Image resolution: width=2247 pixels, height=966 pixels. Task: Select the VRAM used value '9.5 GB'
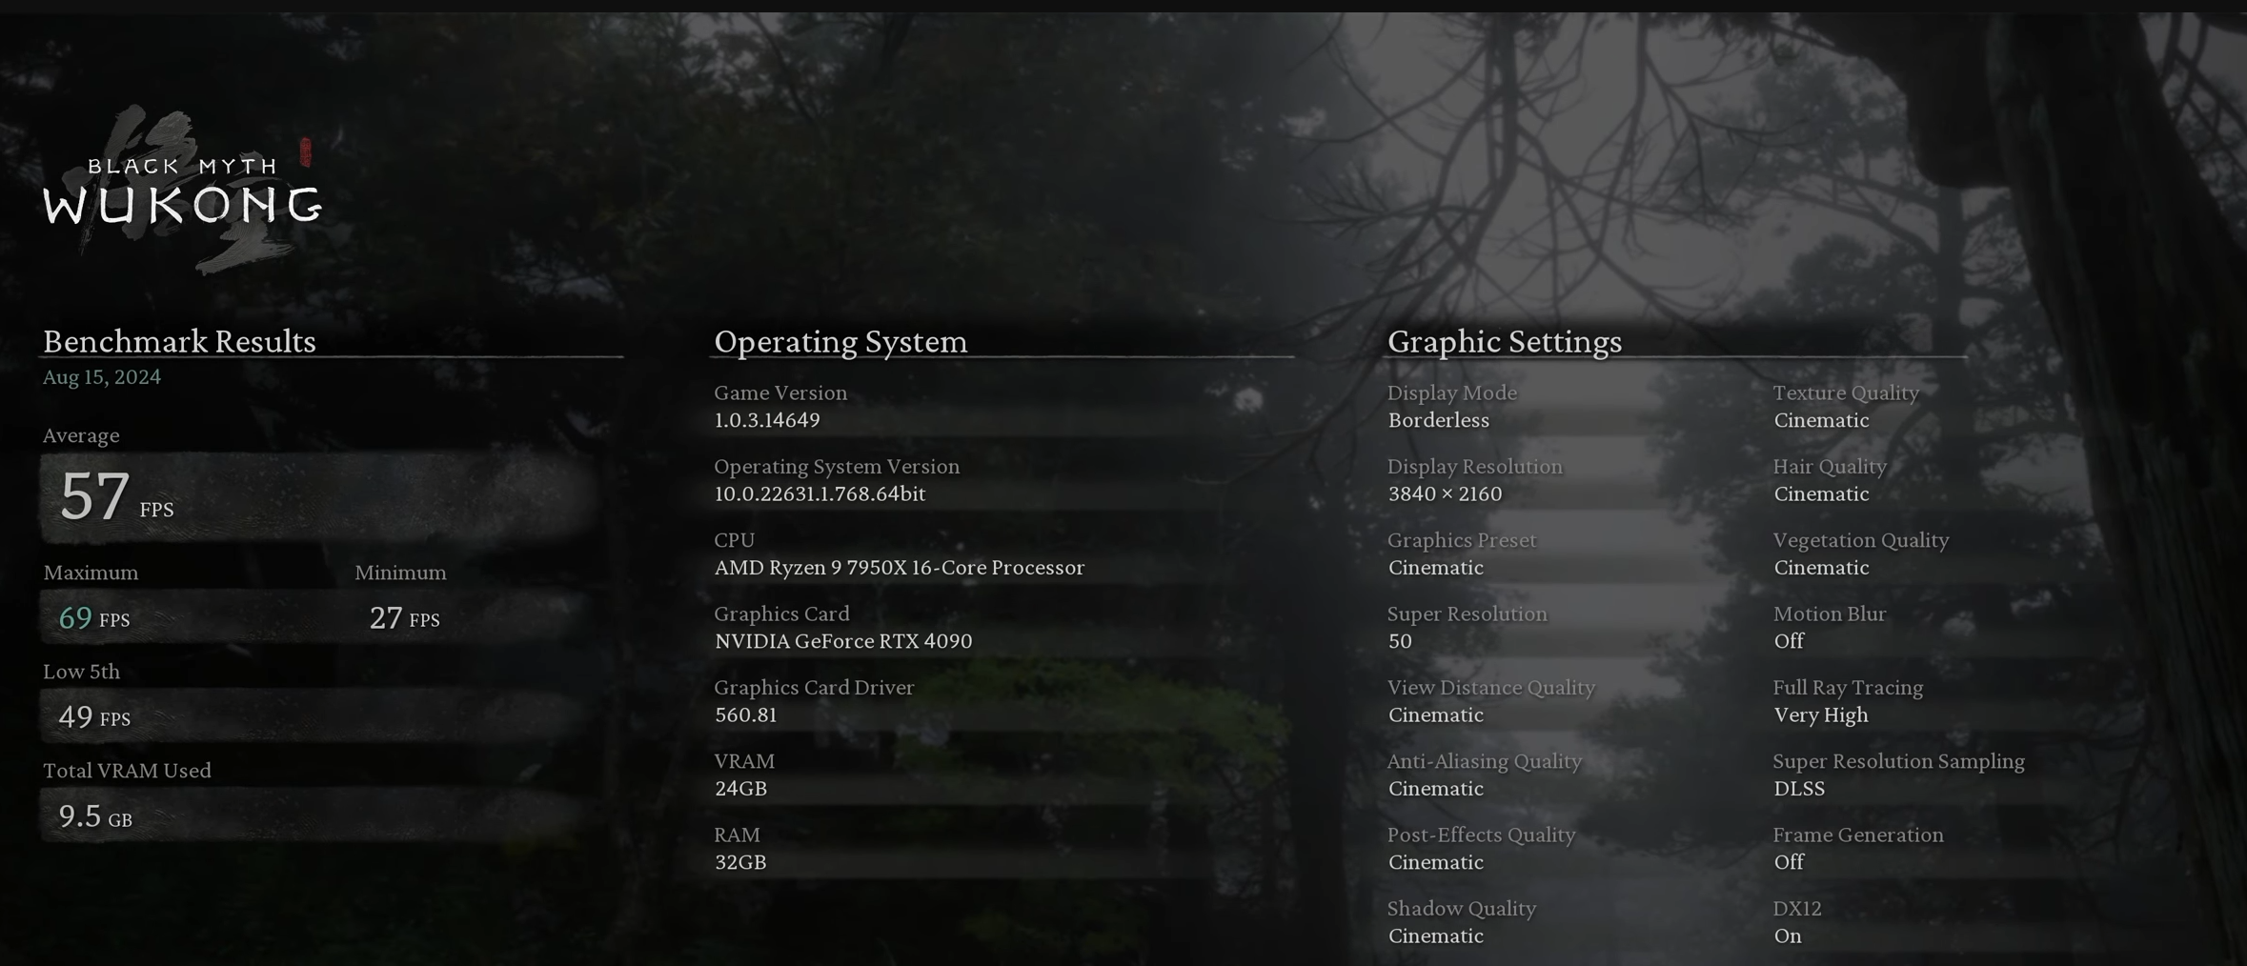tap(95, 816)
